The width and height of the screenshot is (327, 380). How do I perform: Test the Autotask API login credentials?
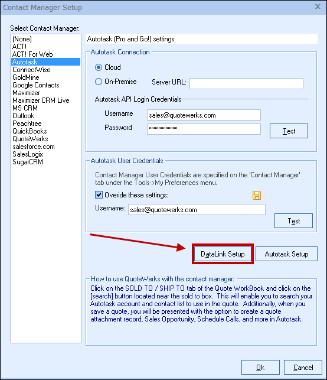coord(289,131)
